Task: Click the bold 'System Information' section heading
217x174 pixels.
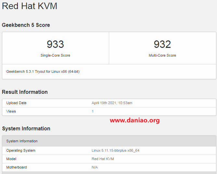Action: pyautogui.click(x=26, y=128)
